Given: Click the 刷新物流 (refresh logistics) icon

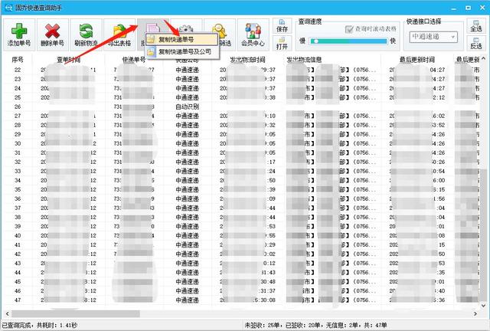Looking at the screenshot, I should click(87, 35).
